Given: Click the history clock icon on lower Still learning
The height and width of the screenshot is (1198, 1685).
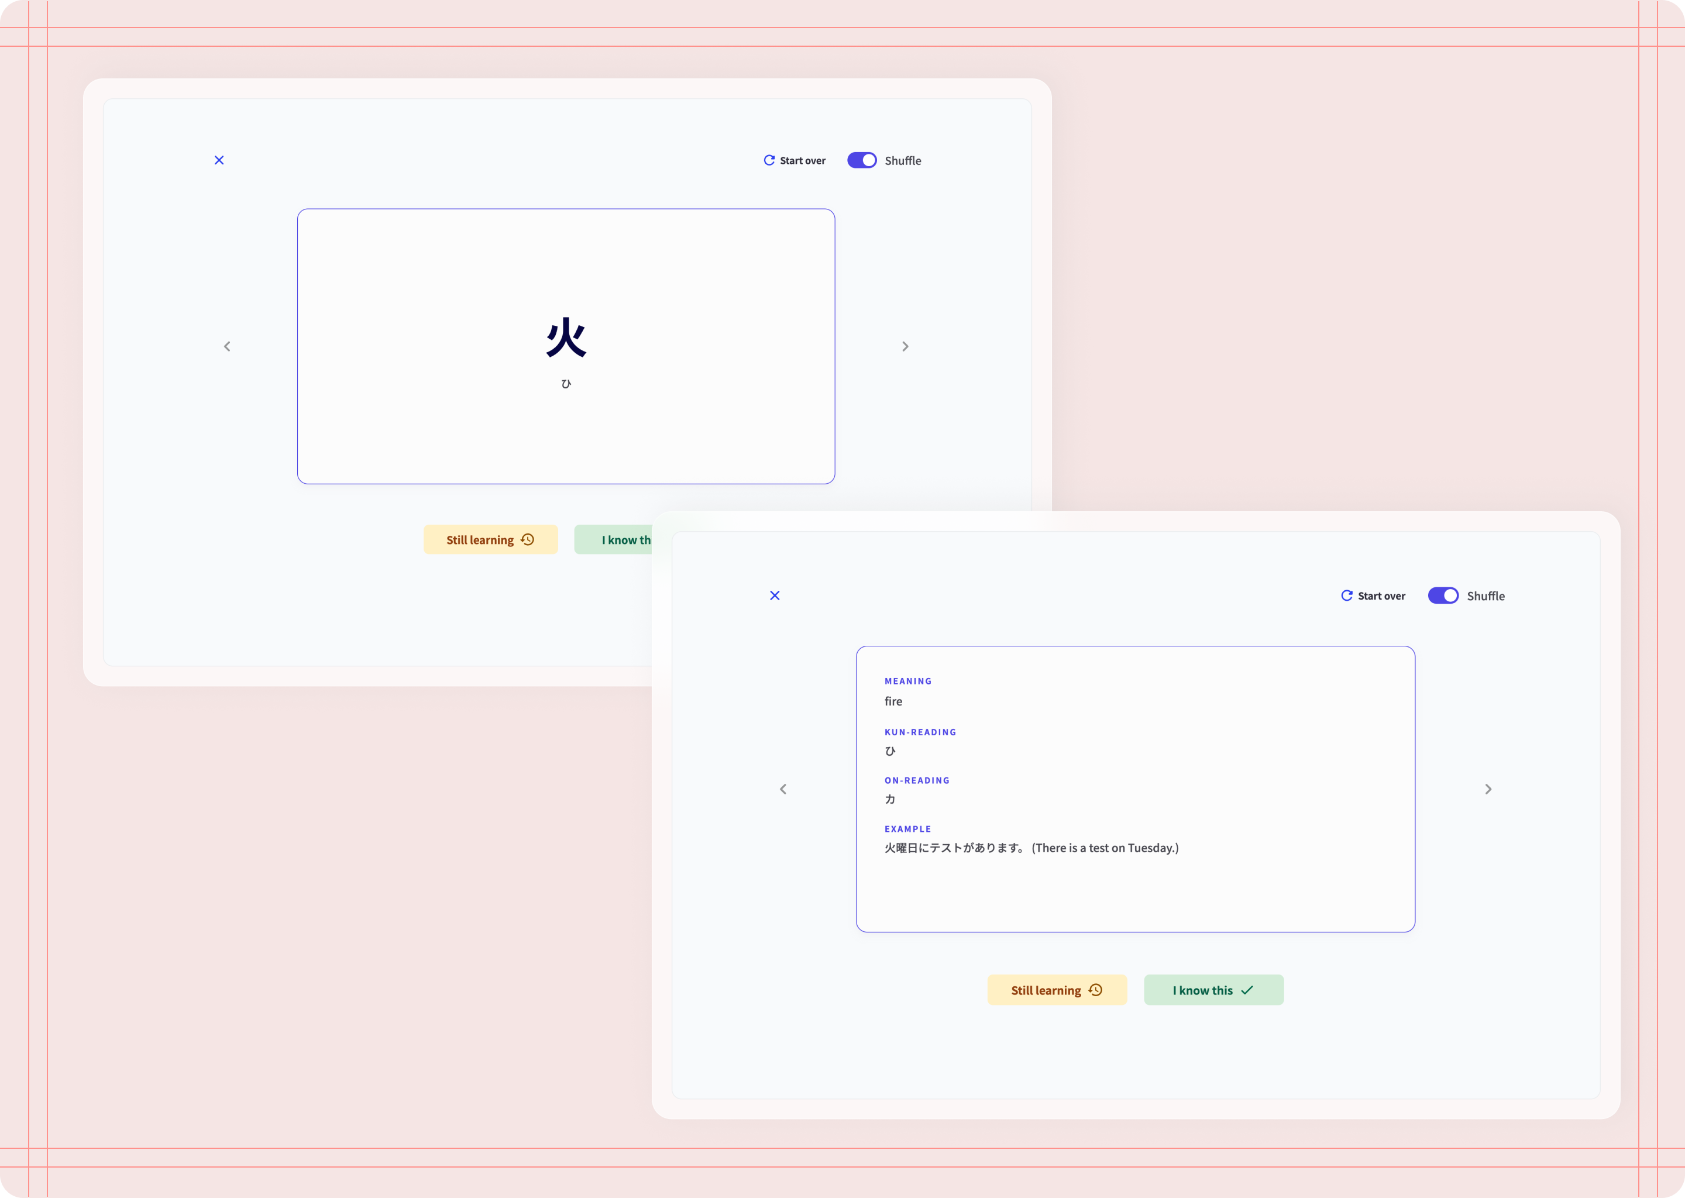Looking at the screenshot, I should [x=1096, y=990].
